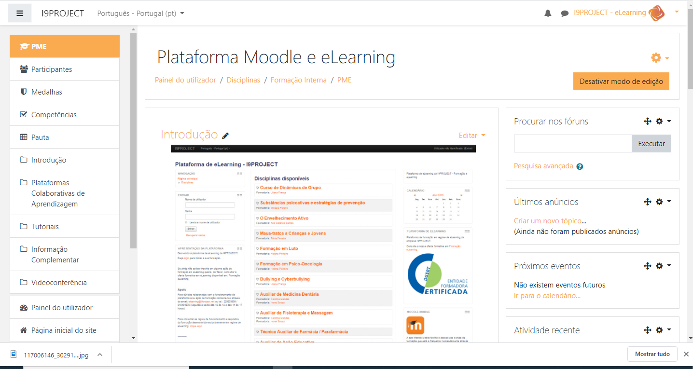This screenshot has width=693, height=369.
Task: Open the Português language dropdown
Action: point(140,14)
